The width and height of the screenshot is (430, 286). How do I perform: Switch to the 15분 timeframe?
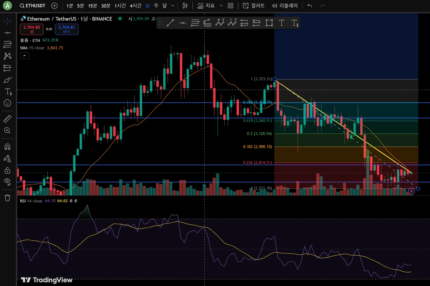93,6
